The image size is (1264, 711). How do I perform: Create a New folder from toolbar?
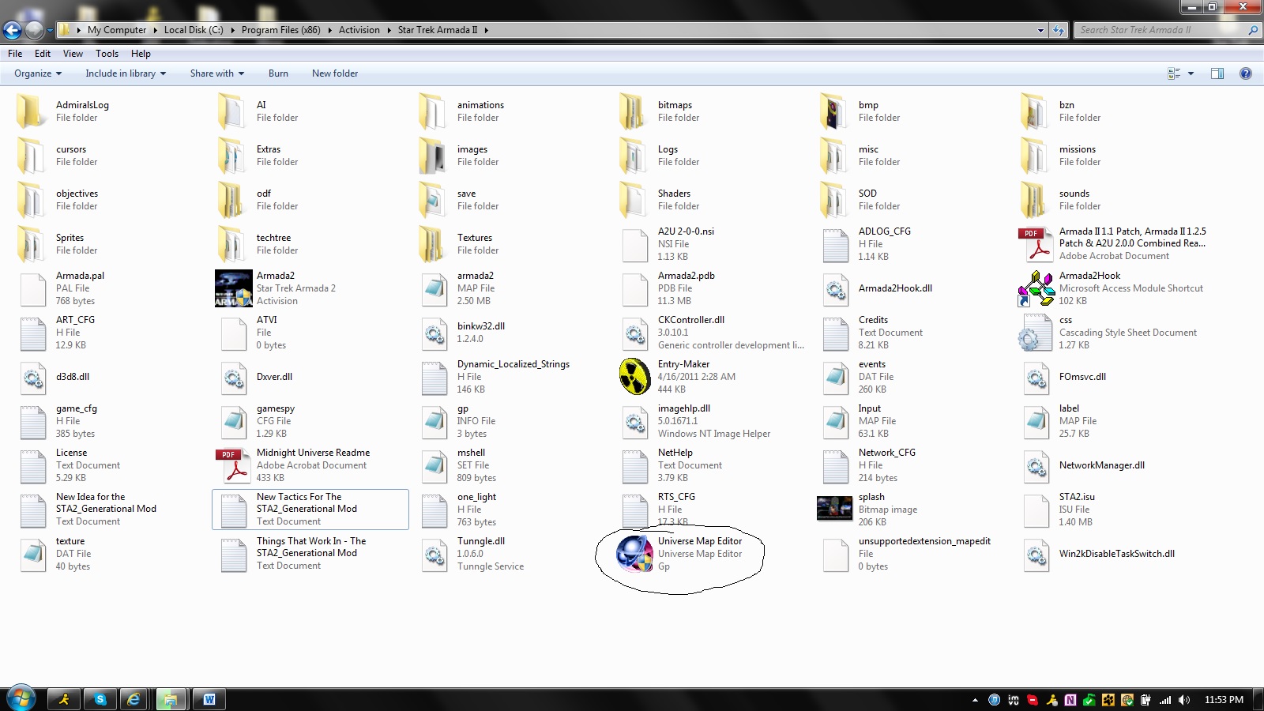tap(335, 73)
